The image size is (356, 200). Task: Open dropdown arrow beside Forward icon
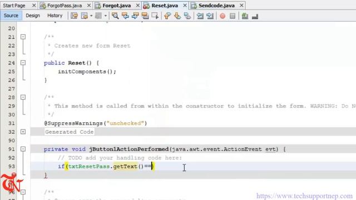105,16
